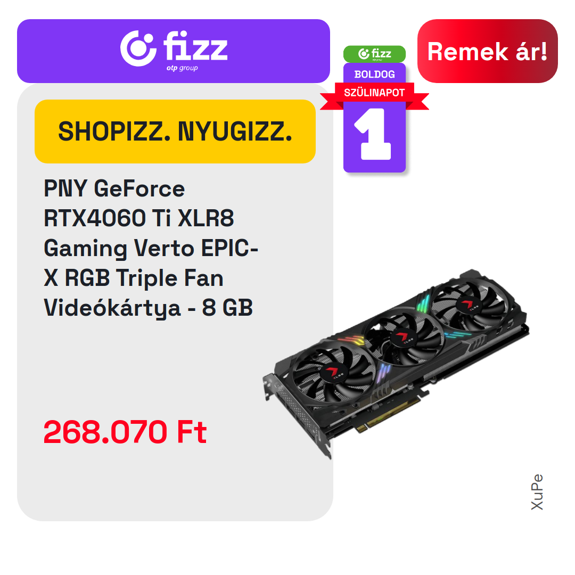The image size is (575, 575).
Task: Click the BOLDOG label on badge
Action: (x=374, y=74)
